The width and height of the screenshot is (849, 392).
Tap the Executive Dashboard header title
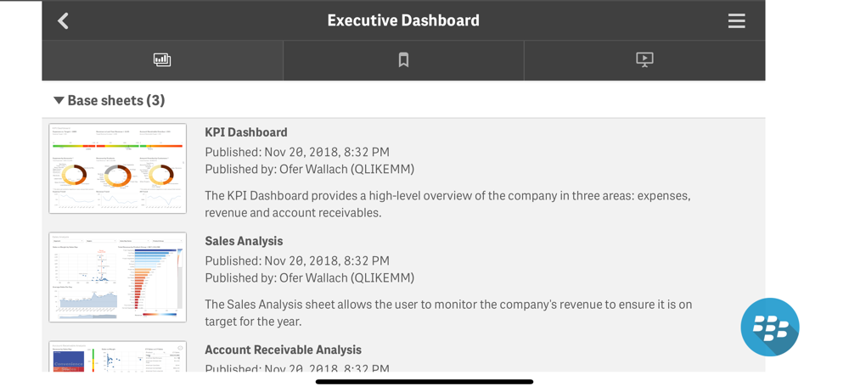[x=403, y=20]
